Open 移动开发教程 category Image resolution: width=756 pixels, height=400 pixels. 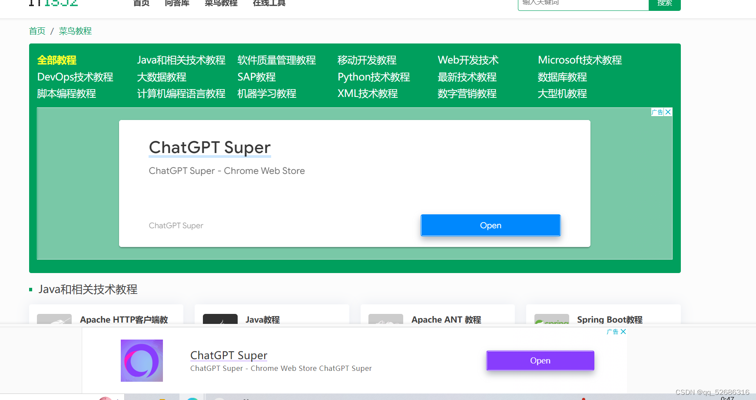click(367, 60)
